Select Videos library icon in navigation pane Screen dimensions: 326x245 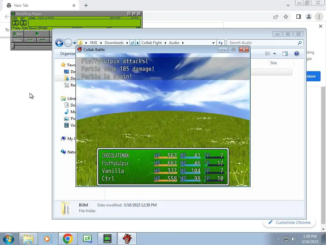coord(67,125)
